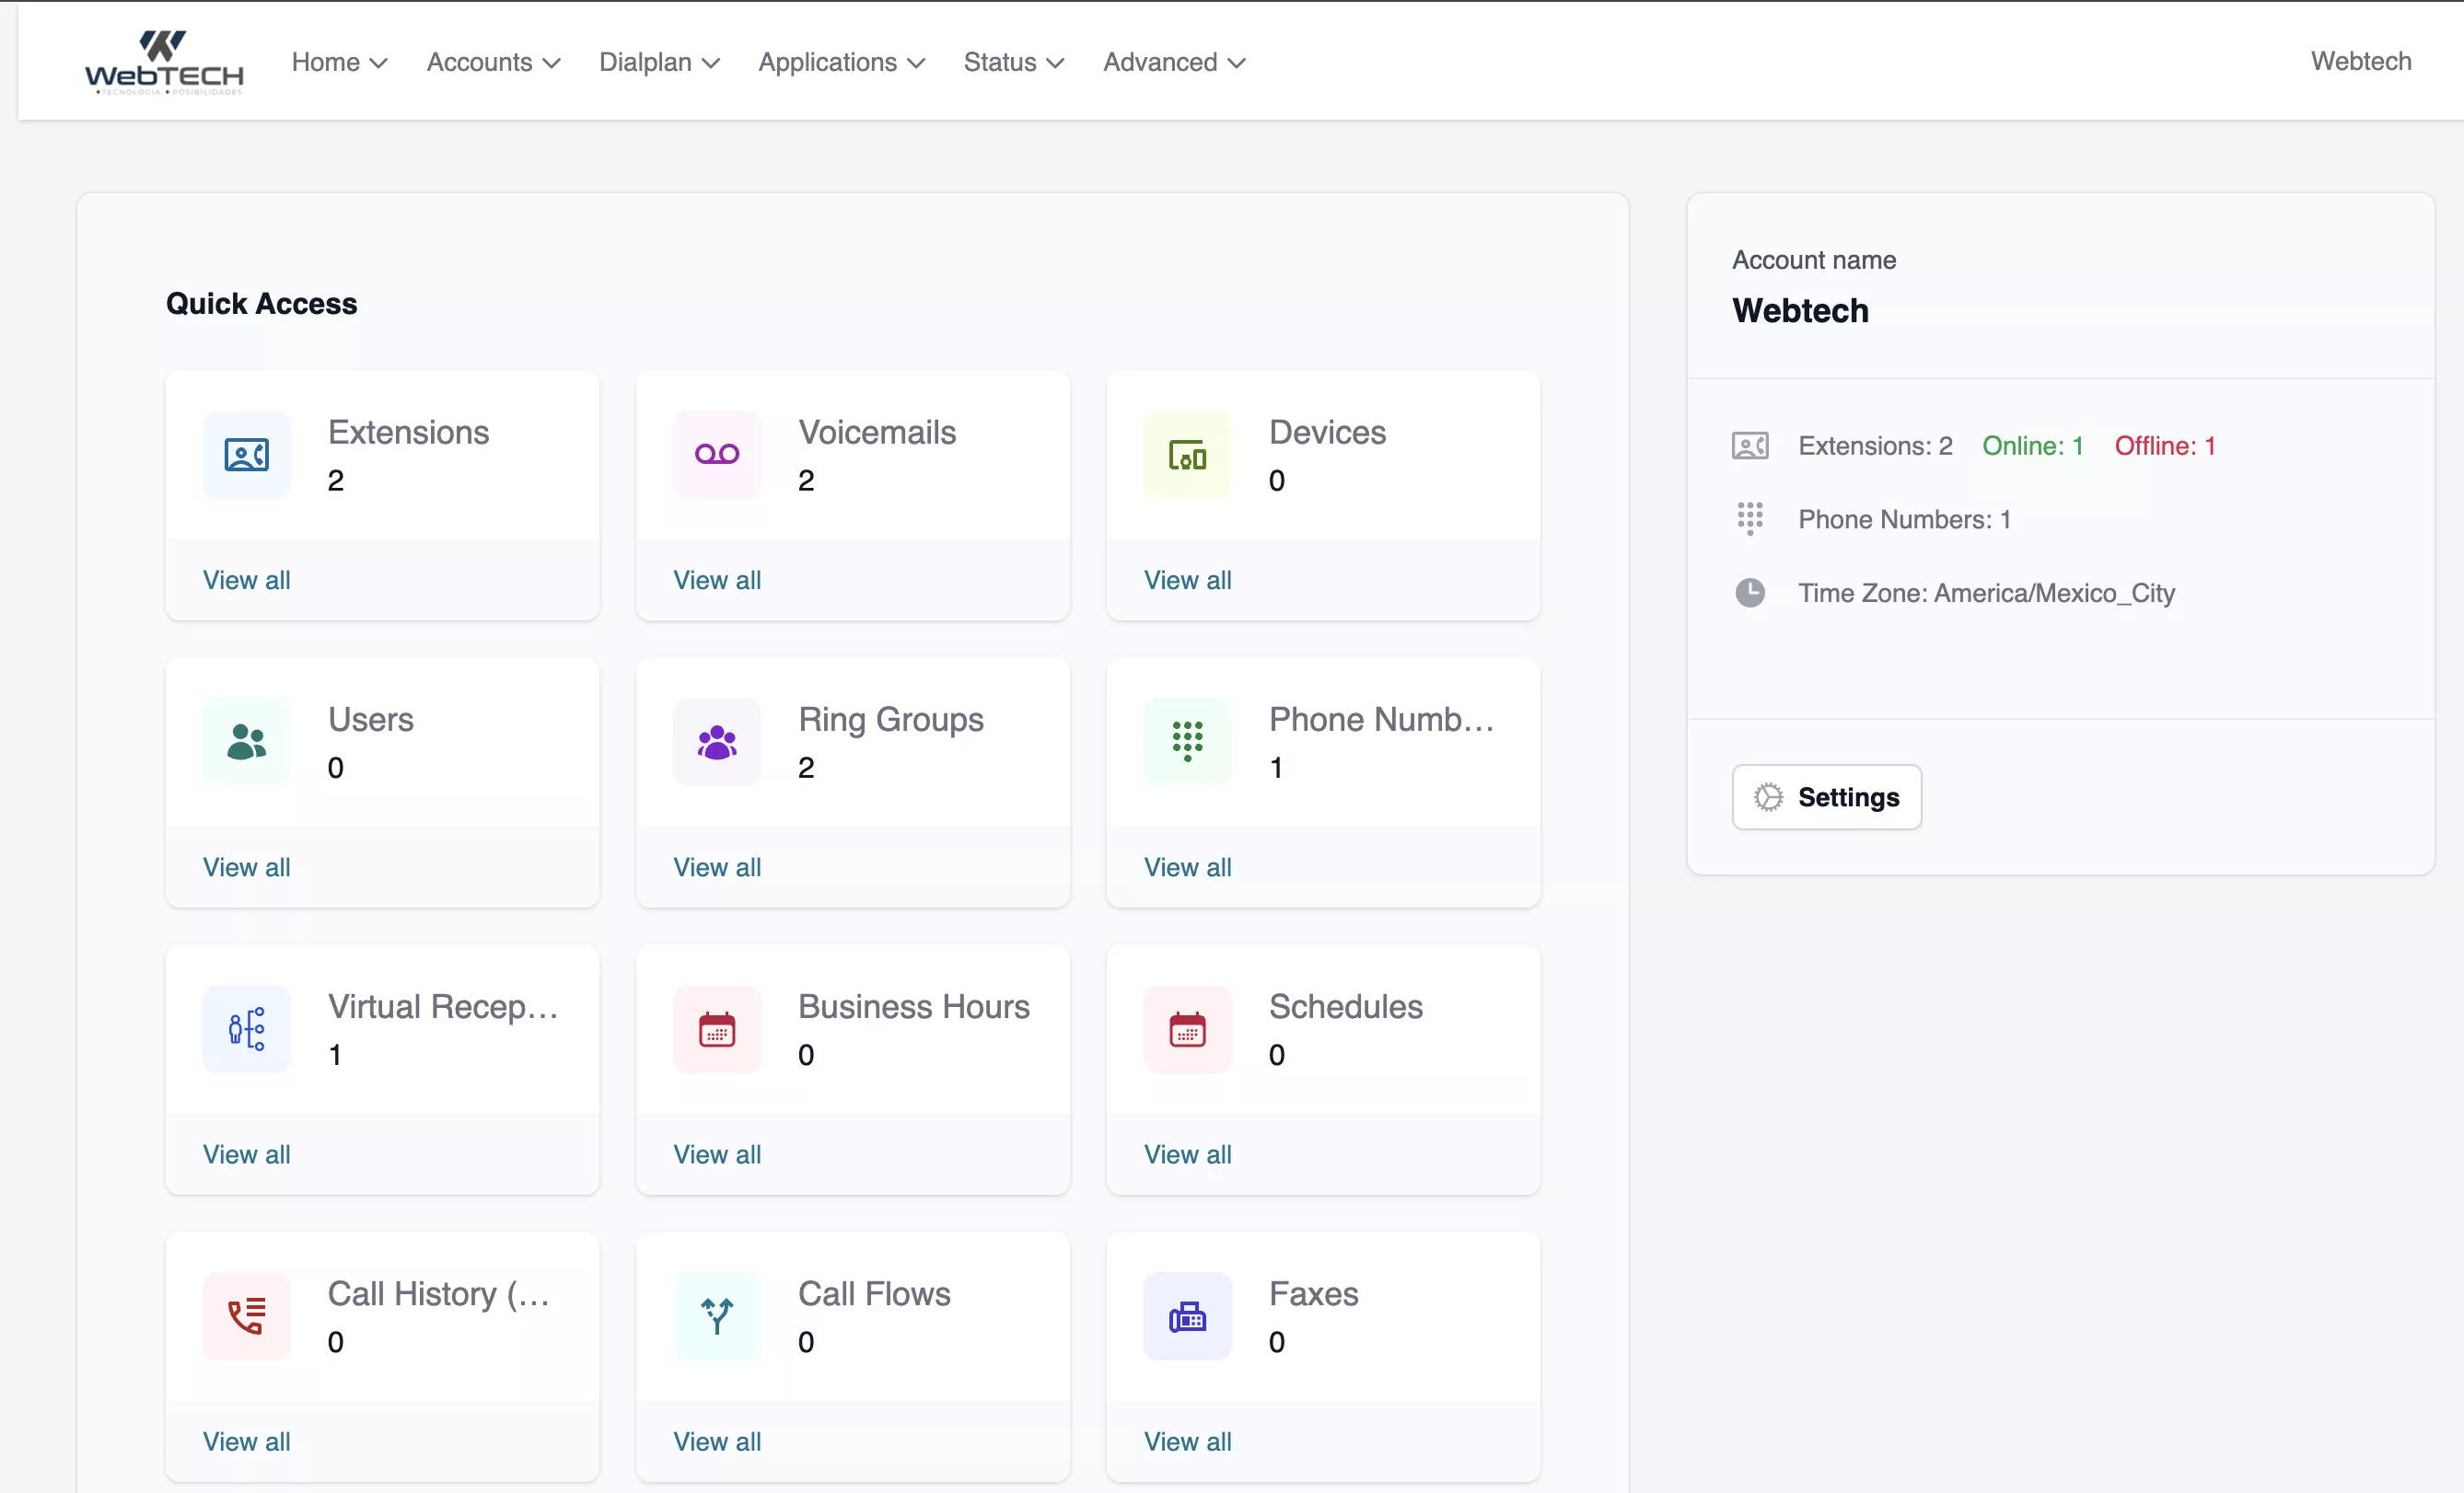This screenshot has height=1493, width=2464.
Task: Click View all under Schedules
Action: click(x=1187, y=1154)
